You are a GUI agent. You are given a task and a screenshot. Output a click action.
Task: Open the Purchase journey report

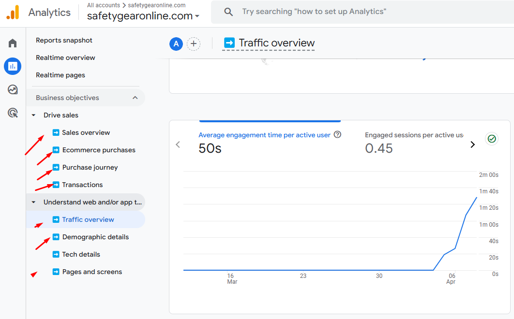pos(90,167)
